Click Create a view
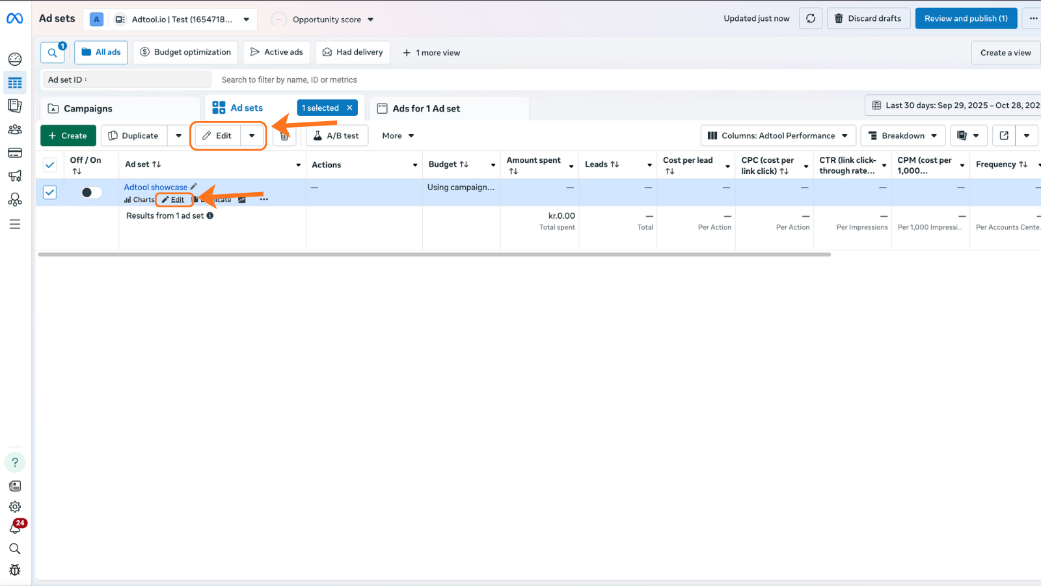Image resolution: width=1041 pixels, height=586 pixels. 1006,53
